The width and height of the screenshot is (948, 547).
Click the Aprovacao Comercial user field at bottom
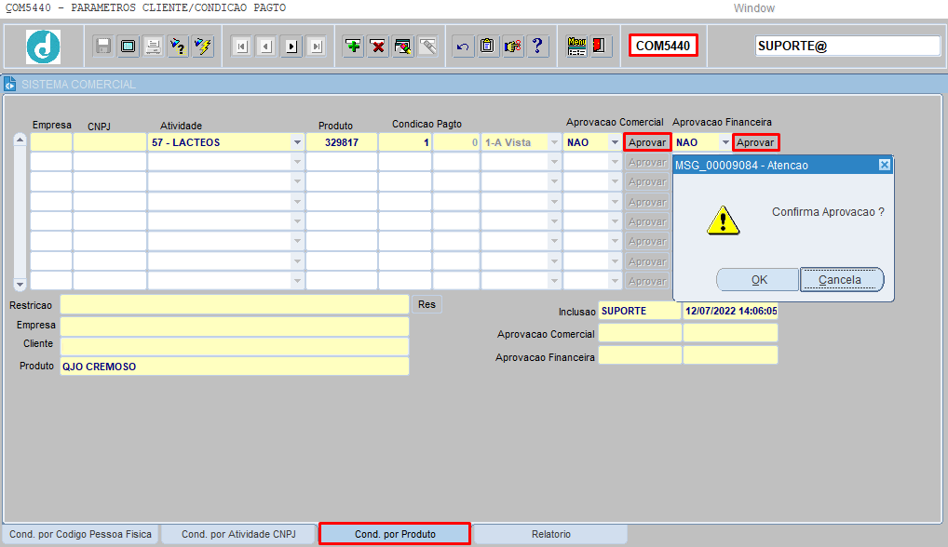tap(640, 333)
